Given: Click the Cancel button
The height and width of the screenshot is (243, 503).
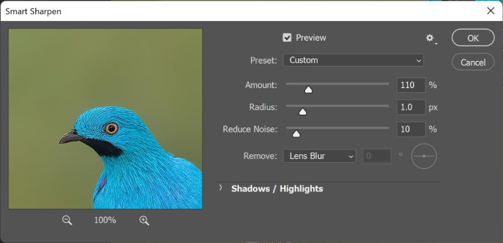Looking at the screenshot, I should pos(473,62).
